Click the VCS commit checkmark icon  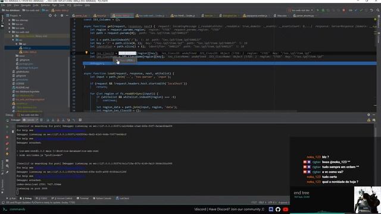point(361,10)
